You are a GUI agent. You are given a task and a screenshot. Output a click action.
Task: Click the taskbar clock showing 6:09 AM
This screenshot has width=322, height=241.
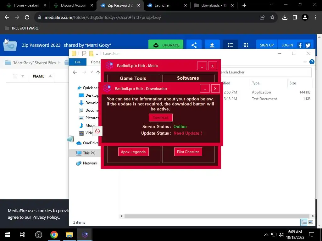pyautogui.click(x=295, y=235)
